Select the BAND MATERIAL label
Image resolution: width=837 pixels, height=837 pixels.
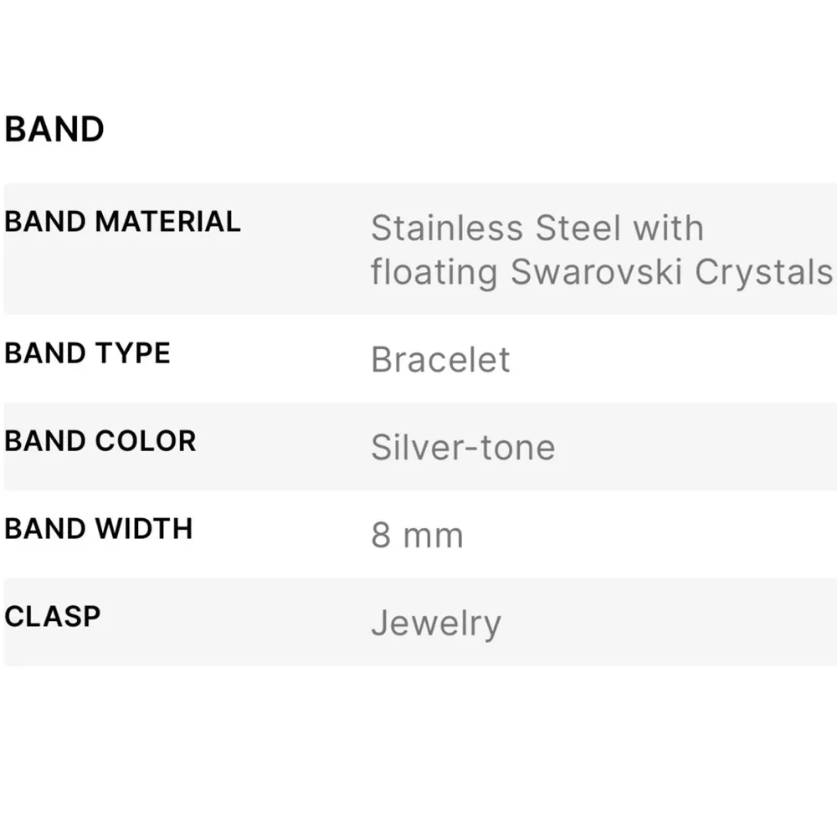click(122, 222)
